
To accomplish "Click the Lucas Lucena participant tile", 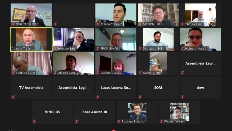I will [116, 88].
